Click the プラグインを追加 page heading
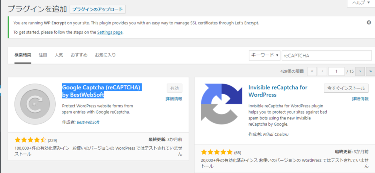Screen dimensions: 375x173 37,9
